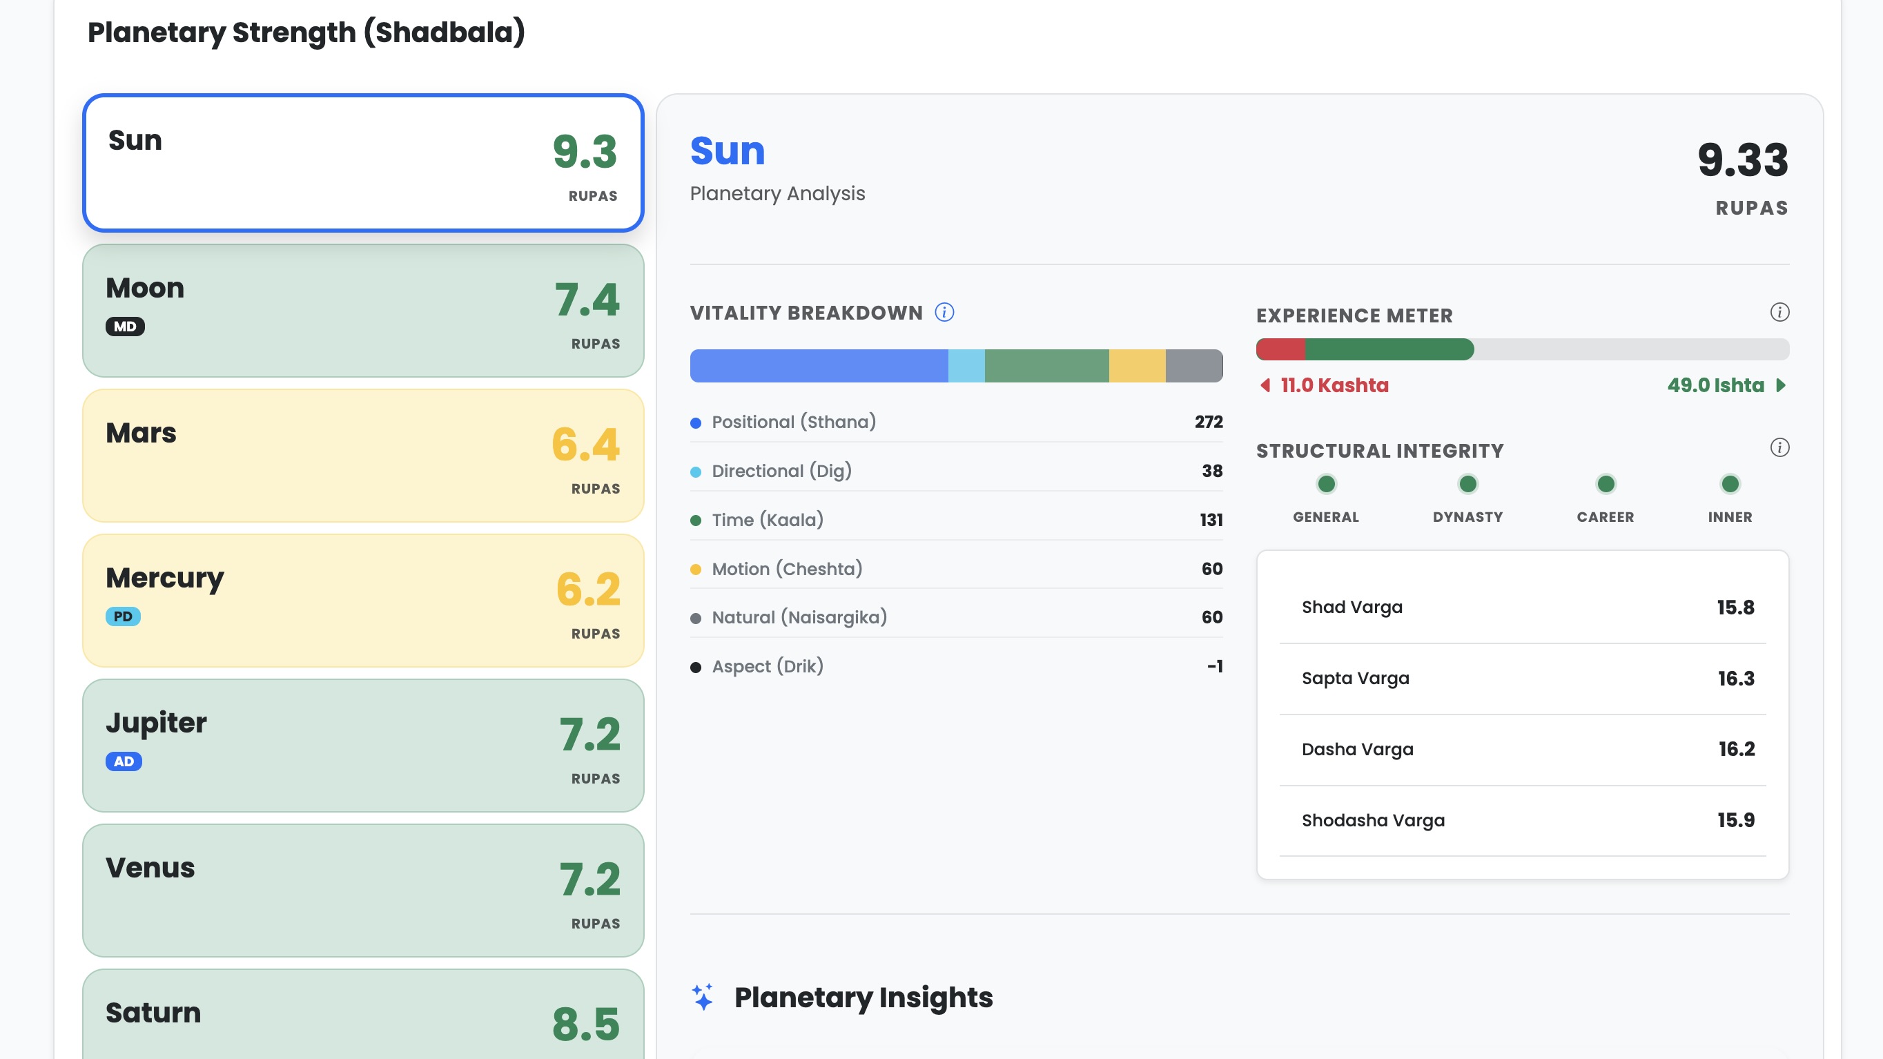Click the Experience Meter progress bar
Viewport: 1883px width, 1059px height.
click(x=1522, y=349)
